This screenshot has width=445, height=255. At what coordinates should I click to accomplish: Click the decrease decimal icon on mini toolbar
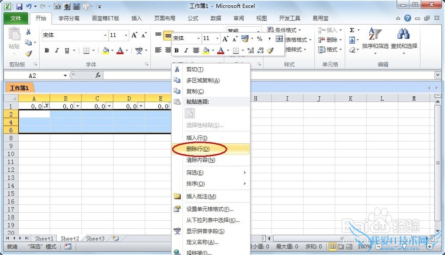260,51
